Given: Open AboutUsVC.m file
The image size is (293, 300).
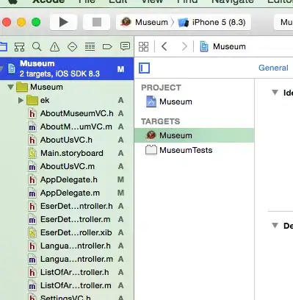Looking at the screenshot, I should pyautogui.click(x=68, y=166).
